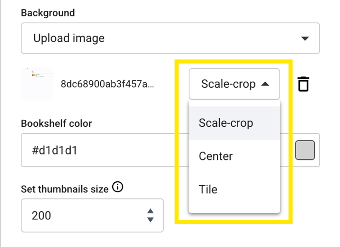Click the uploaded image thumbnail preview
340x247 pixels.
click(37, 84)
